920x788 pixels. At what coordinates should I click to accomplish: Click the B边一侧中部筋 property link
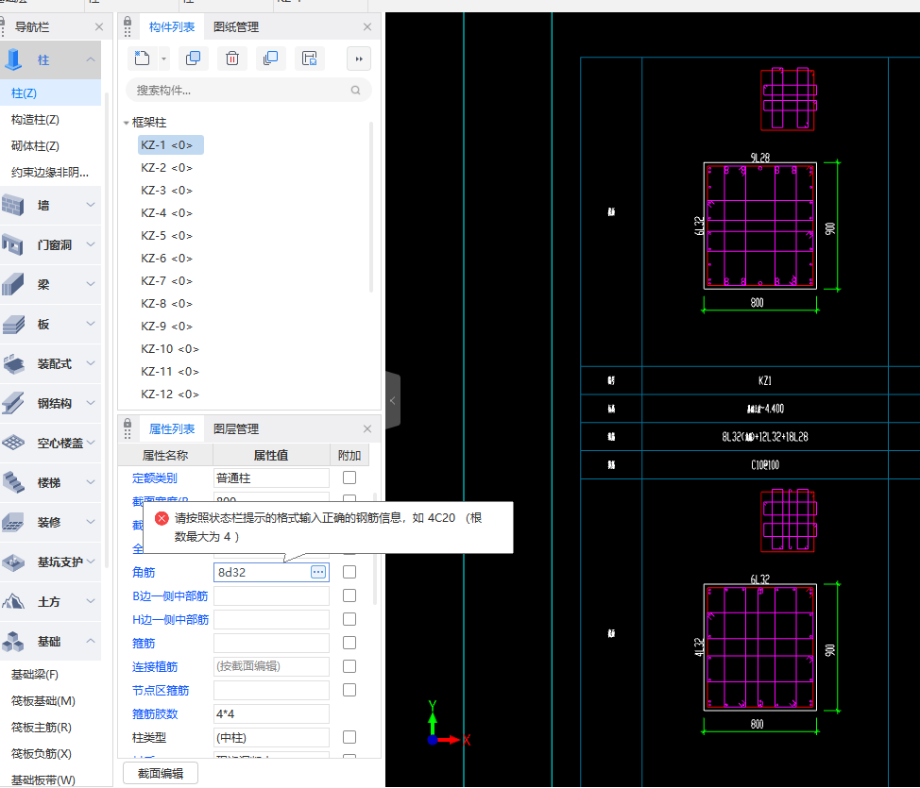[x=170, y=595]
